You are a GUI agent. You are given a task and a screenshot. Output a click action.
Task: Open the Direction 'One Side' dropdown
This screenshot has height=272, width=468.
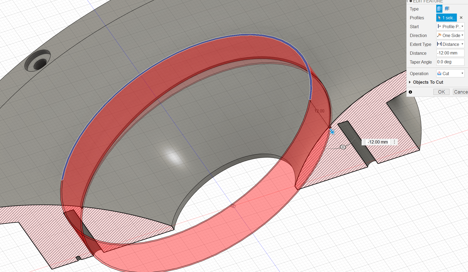click(450, 35)
